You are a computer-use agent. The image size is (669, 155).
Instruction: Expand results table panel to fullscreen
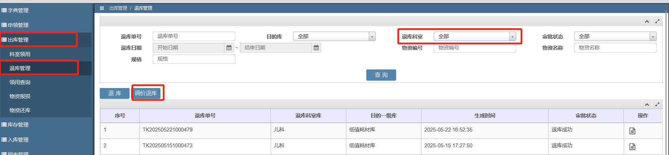657,105
